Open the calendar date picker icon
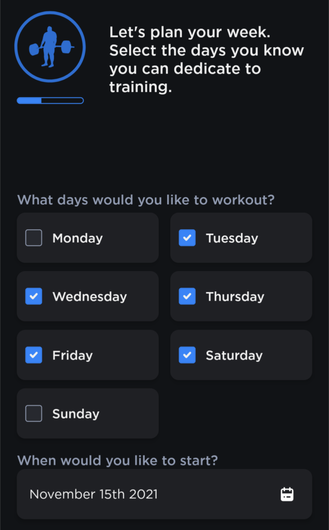The width and height of the screenshot is (329, 530). (x=287, y=494)
